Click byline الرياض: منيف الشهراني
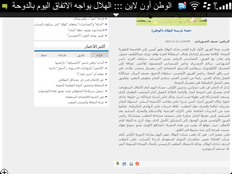232x174 pixels. [212, 41]
